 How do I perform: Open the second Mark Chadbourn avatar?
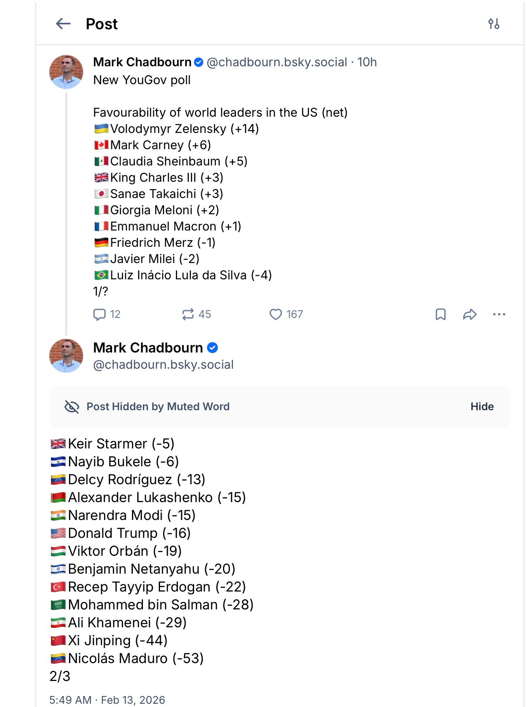coord(66,356)
